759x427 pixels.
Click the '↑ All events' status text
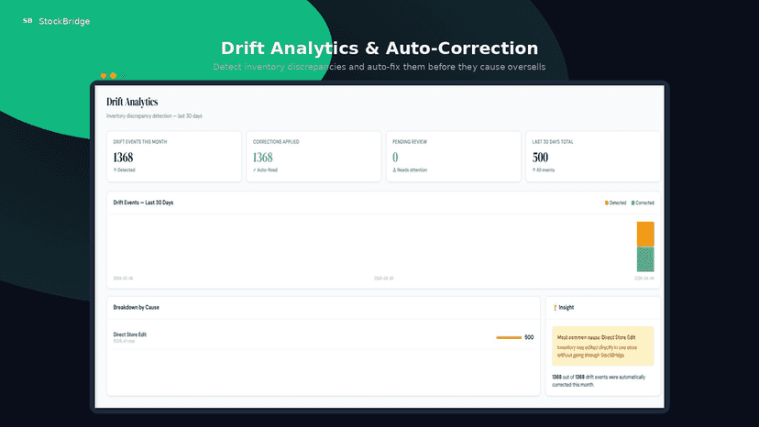544,170
